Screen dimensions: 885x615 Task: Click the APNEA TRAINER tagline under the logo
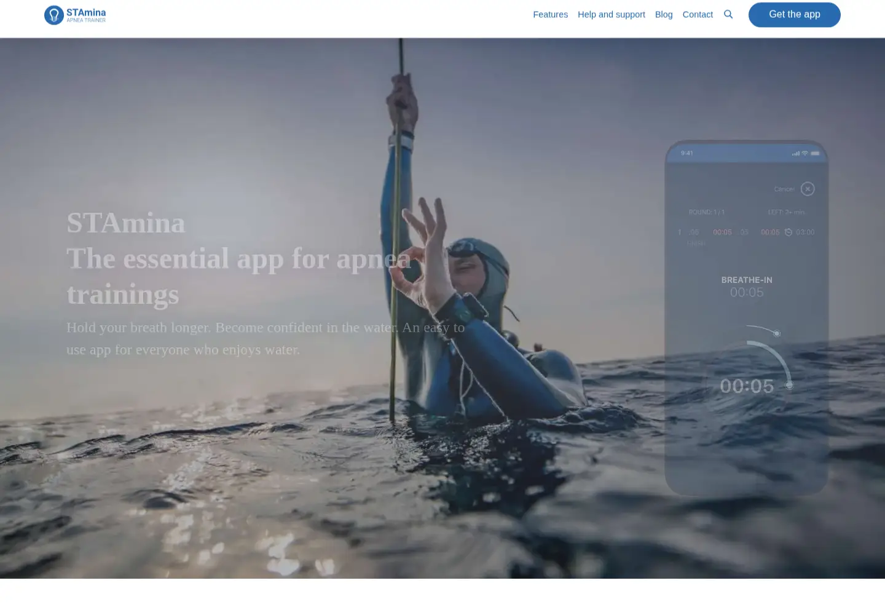(86, 20)
